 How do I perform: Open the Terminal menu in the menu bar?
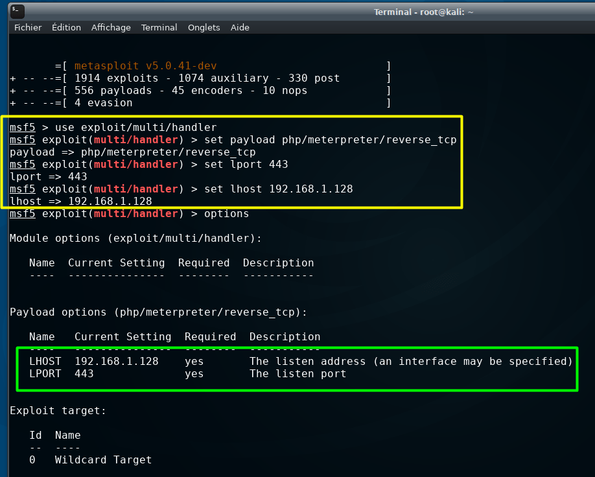pos(159,27)
